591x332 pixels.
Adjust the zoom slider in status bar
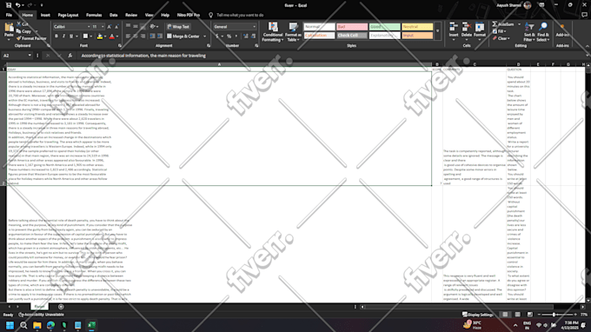tap(554, 315)
